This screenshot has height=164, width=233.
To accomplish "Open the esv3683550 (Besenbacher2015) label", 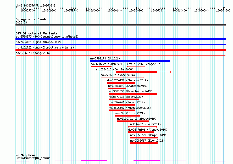I will [x=130, y=91].
